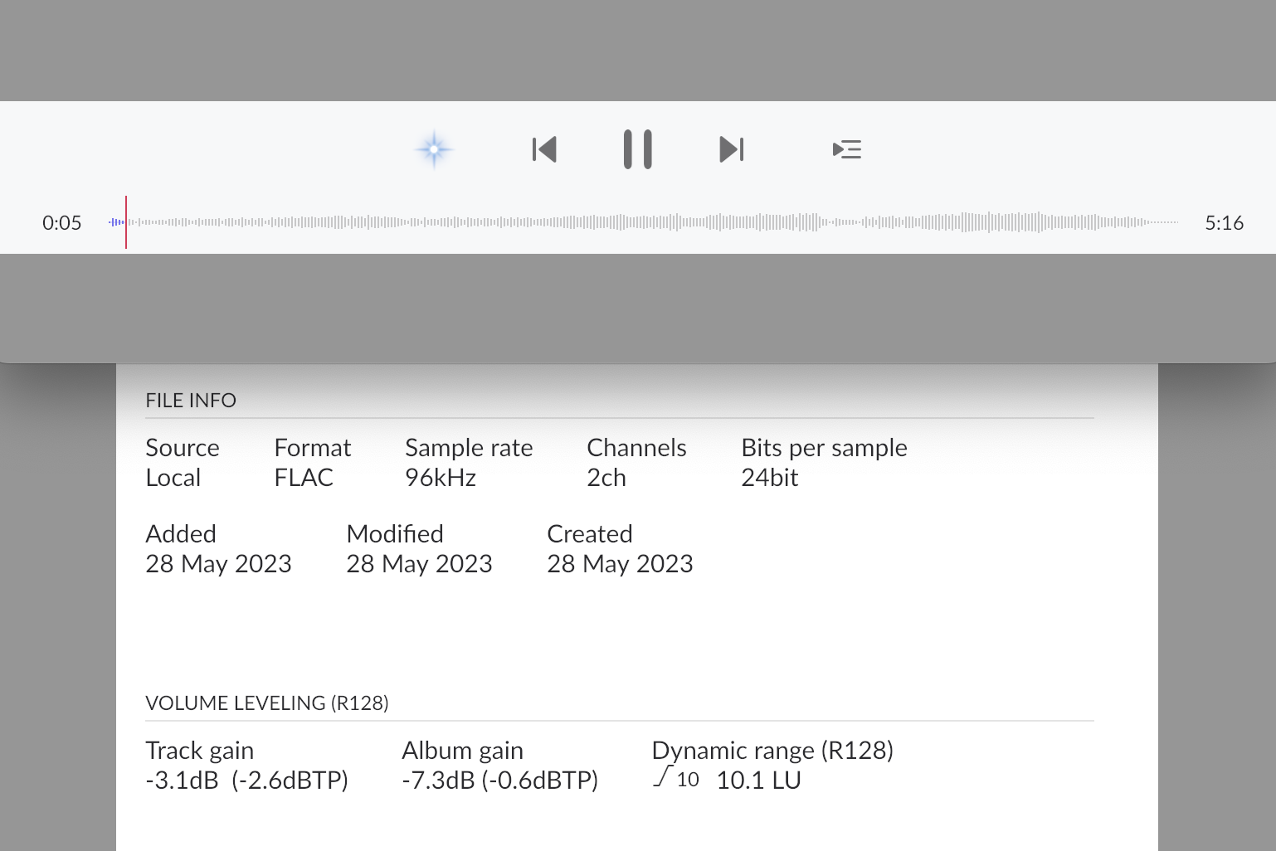Skip to the next track
1276x851 pixels.
[x=731, y=149]
